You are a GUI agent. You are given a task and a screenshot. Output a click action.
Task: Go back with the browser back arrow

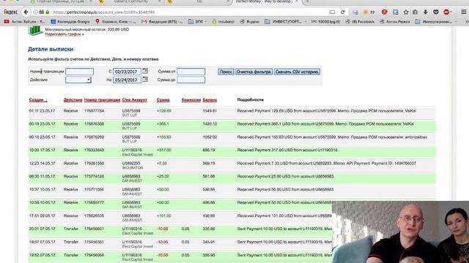(26, 12)
